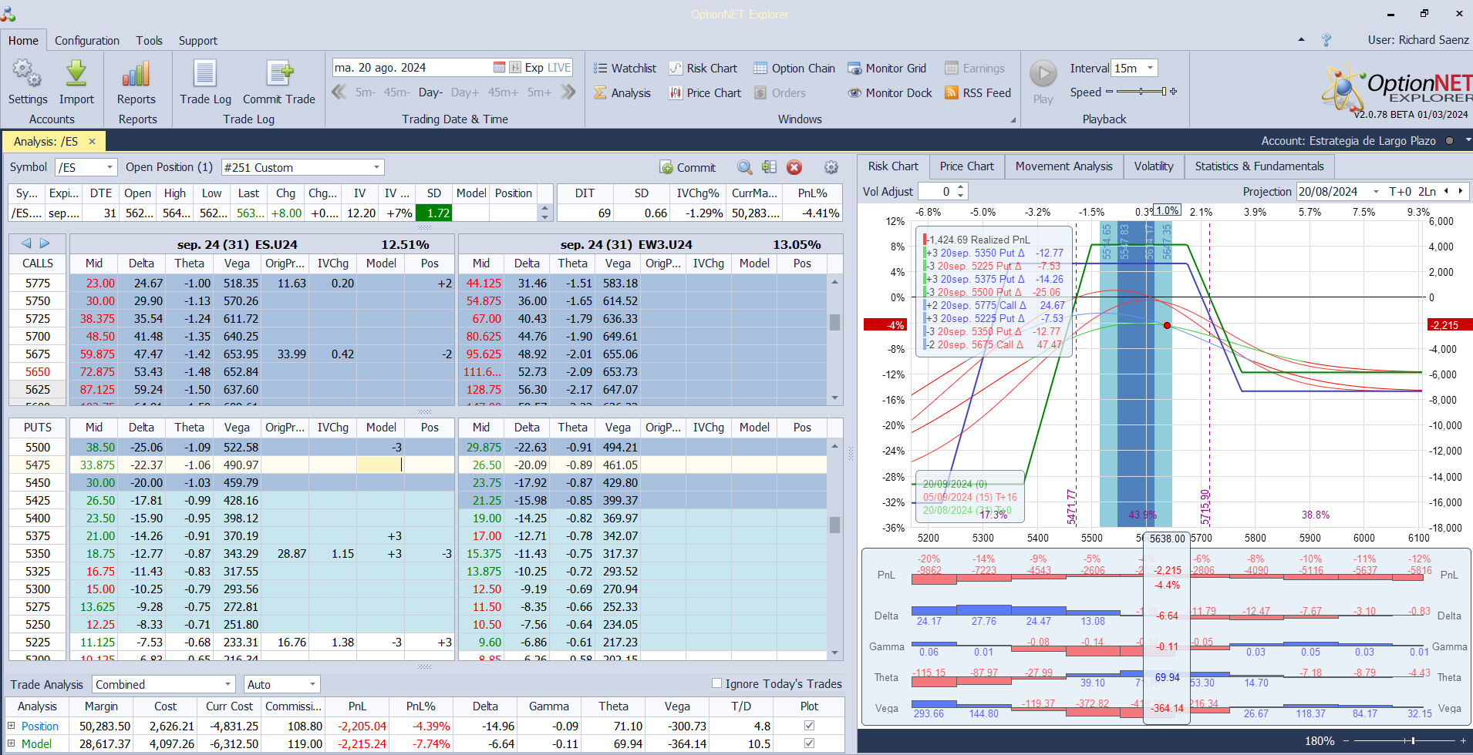
Task: Click the 45m- time step button
Action: pyautogui.click(x=397, y=92)
